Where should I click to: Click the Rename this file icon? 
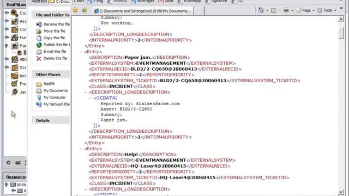coord(39,24)
